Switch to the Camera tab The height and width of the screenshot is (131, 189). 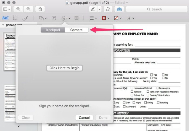click(76, 30)
